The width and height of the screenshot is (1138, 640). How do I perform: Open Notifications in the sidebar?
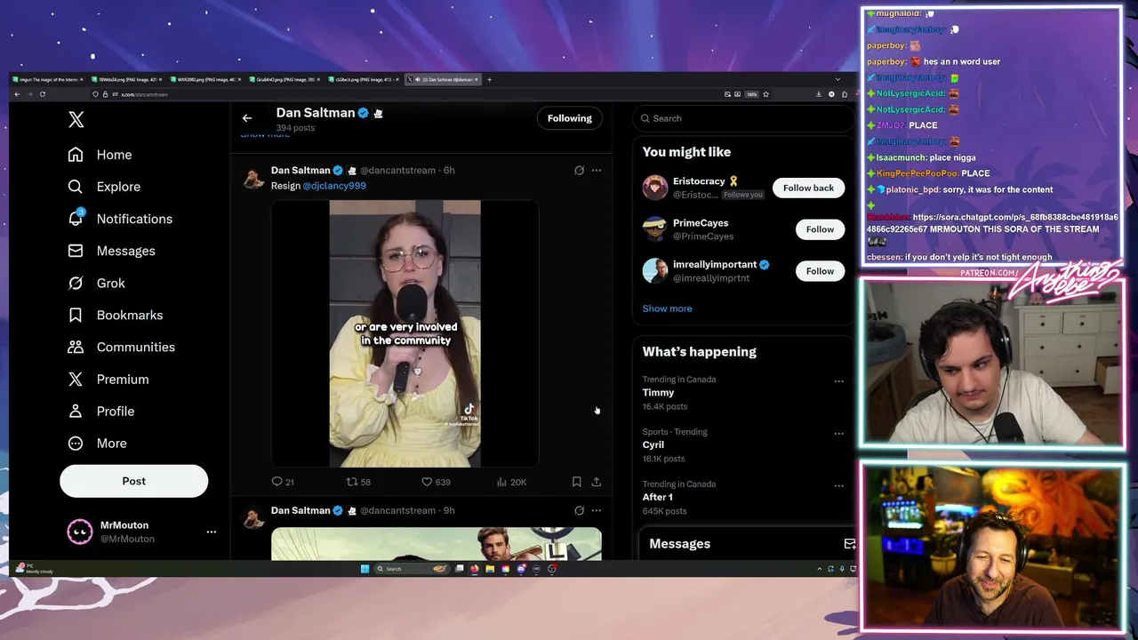[120, 219]
